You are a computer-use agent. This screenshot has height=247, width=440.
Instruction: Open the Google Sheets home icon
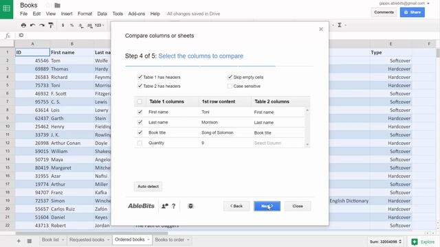pos(6,8)
